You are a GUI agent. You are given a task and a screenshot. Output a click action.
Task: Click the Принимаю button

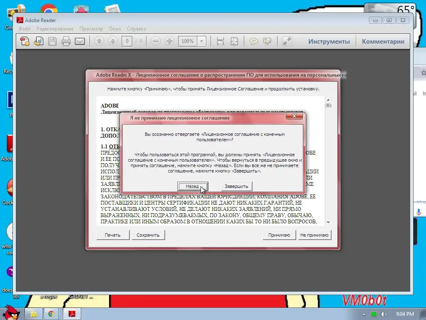[279, 235]
